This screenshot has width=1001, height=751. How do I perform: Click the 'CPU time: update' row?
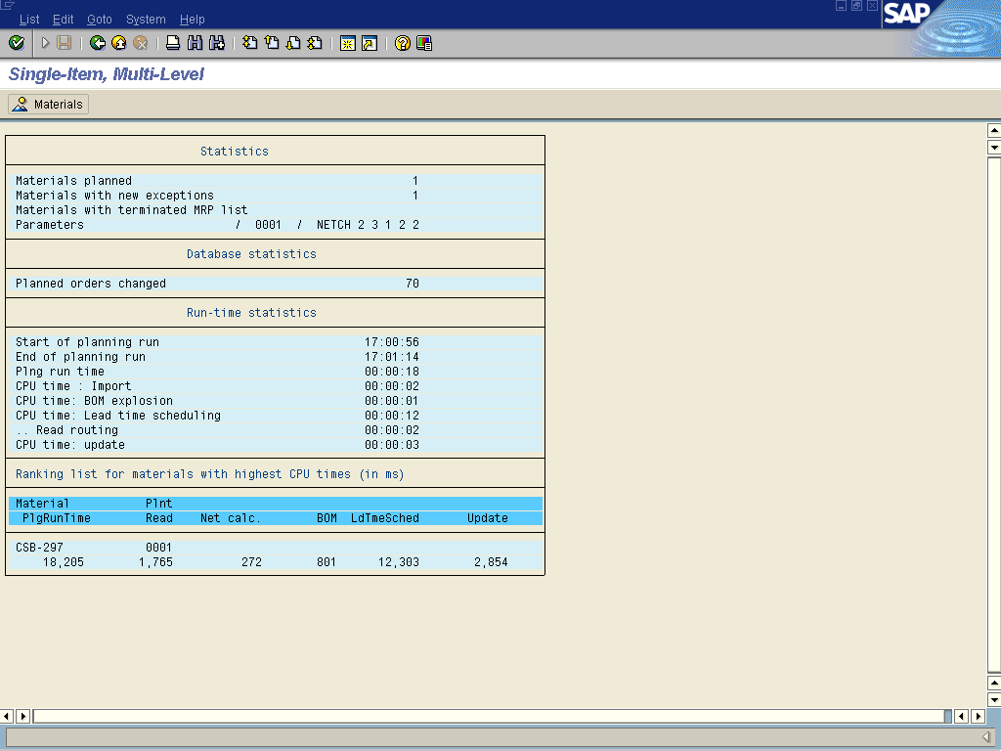[275, 445]
